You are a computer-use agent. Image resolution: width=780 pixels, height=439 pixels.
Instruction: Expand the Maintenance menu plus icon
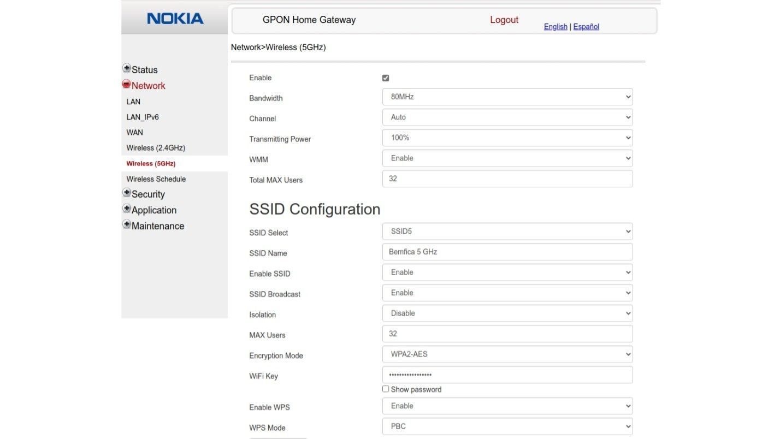(127, 225)
